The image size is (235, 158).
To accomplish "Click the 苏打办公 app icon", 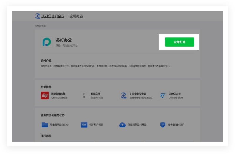I will point(47,42).
